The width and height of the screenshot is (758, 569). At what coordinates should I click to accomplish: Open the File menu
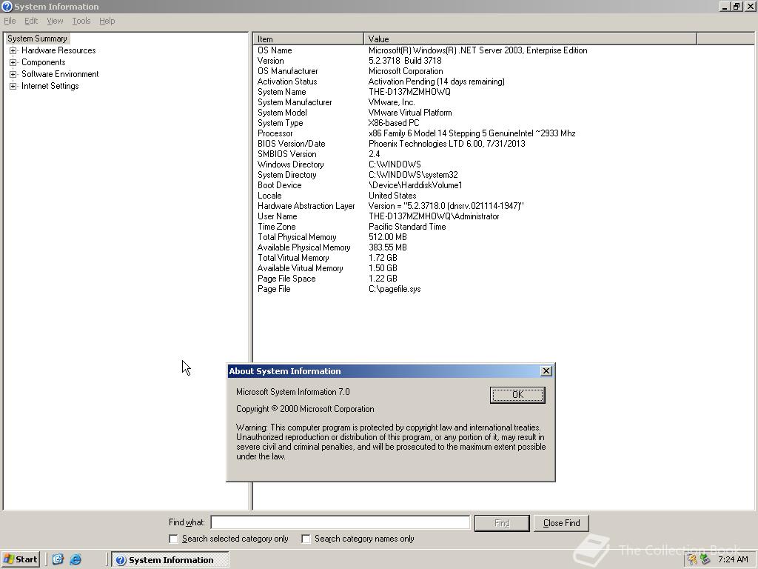[x=10, y=21]
